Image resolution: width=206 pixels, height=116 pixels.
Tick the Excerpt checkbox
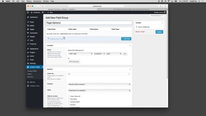(69, 105)
